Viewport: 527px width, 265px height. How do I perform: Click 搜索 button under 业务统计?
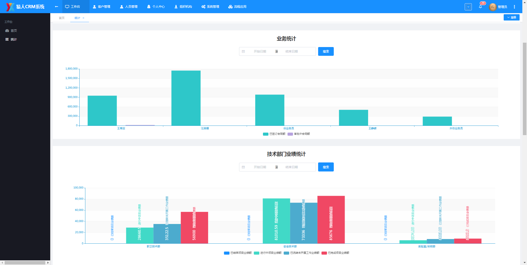coord(326,51)
